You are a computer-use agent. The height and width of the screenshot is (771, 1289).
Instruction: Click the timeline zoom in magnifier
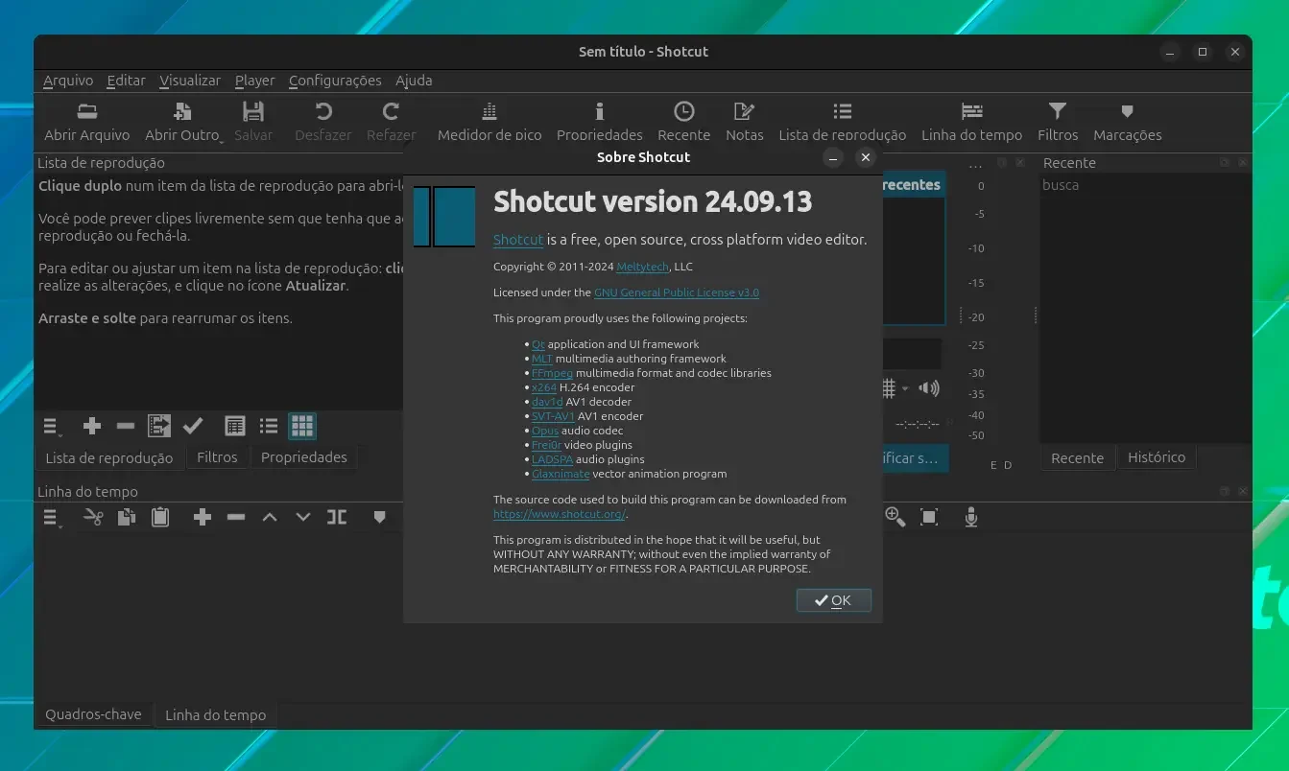point(895,517)
